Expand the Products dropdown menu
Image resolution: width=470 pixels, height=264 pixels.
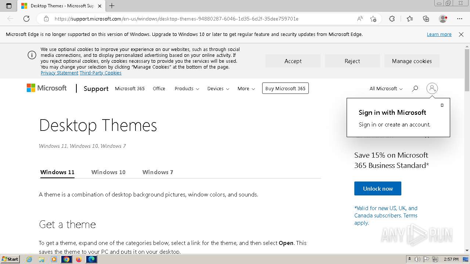pyautogui.click(x=187, y=88)
